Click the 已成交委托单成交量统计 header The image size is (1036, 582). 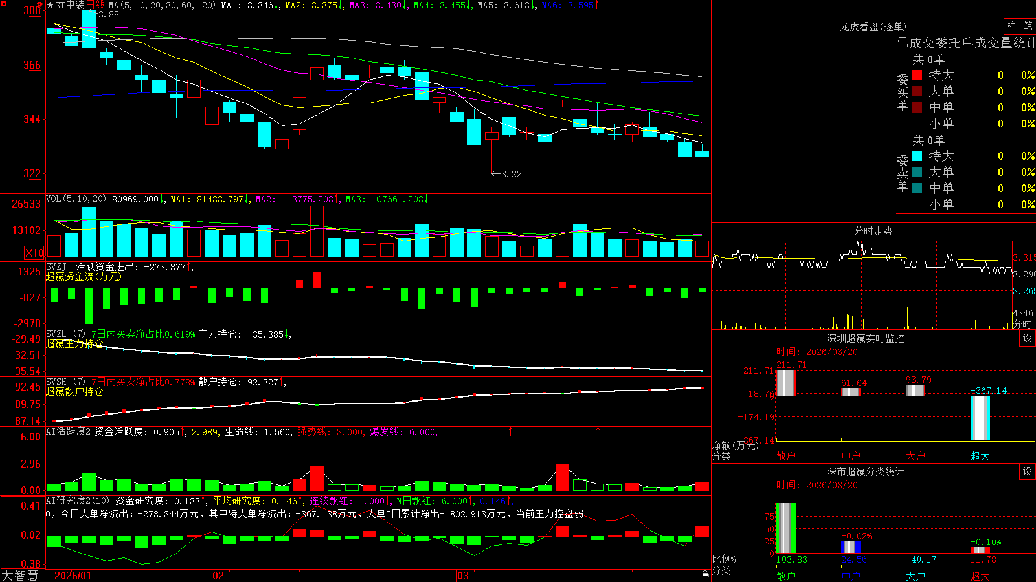pos(966,43)
